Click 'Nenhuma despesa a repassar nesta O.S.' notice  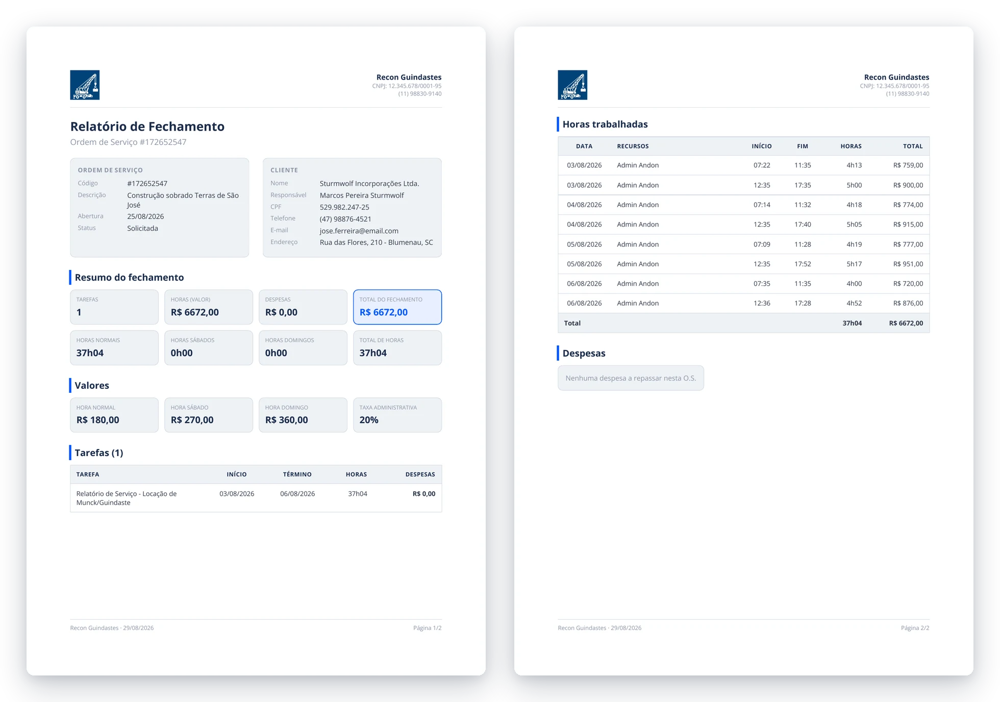click(x=631, y=378)
